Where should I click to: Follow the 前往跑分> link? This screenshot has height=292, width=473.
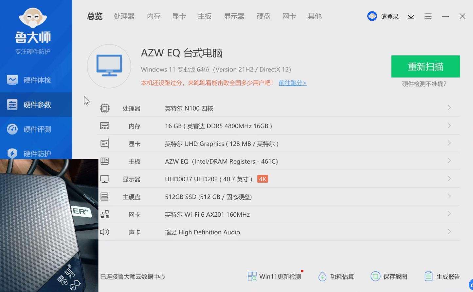click(x=292, y=83)
